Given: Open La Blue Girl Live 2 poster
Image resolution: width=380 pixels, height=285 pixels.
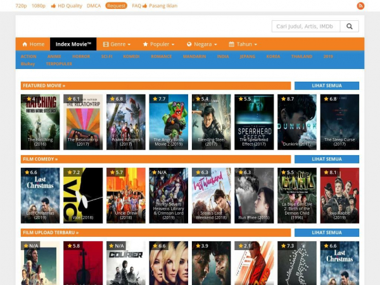Looking at the screenshot, I should pyautogui.click(x=297, y=196).
